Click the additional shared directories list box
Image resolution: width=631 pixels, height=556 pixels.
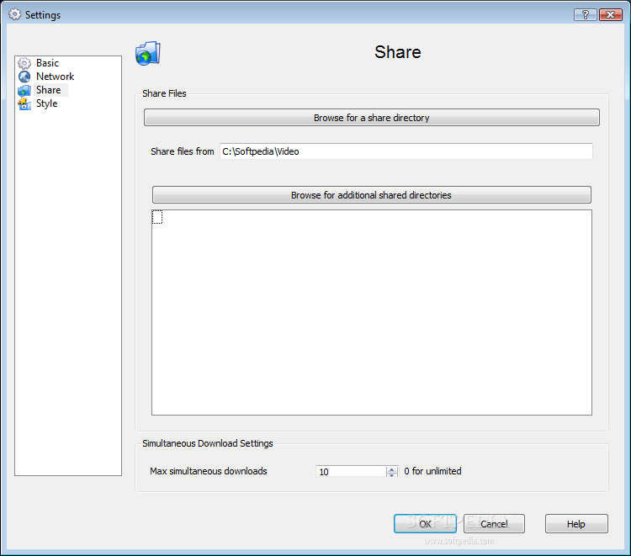click(x=371, y=312)
